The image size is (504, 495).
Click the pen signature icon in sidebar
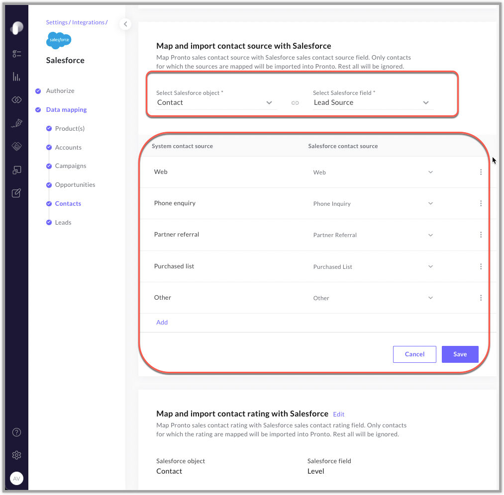pyautogui.click(x=16, y=123)
